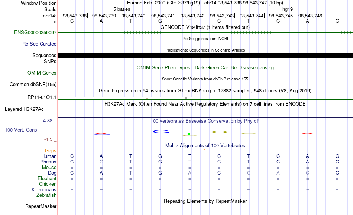Open the H3K27Ac Mark ENCODE track title
The height and width of the screenshot is (215, 353).
click(x=205, y=104)
